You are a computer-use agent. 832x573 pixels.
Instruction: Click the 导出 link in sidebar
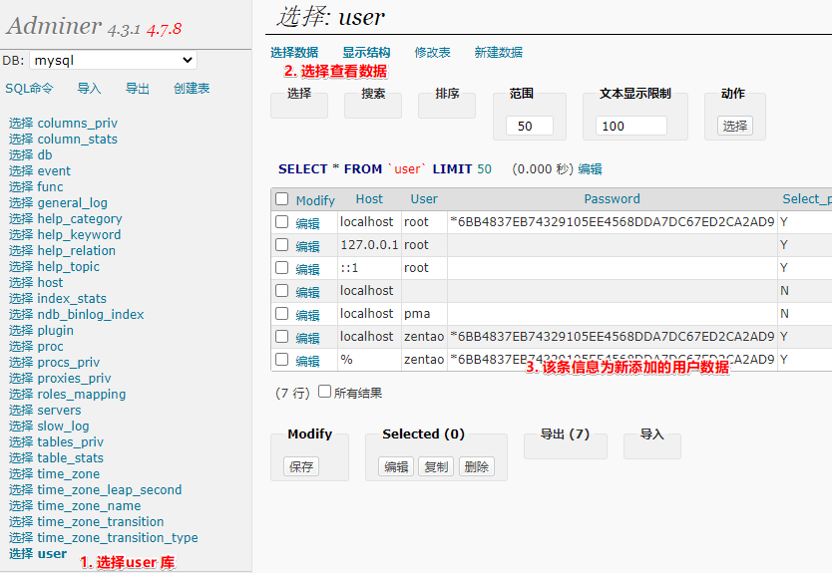(x=138, y=89)
